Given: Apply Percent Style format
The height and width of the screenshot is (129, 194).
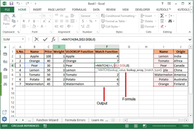Looking at the screenshot, I should (x=91, y=21).
